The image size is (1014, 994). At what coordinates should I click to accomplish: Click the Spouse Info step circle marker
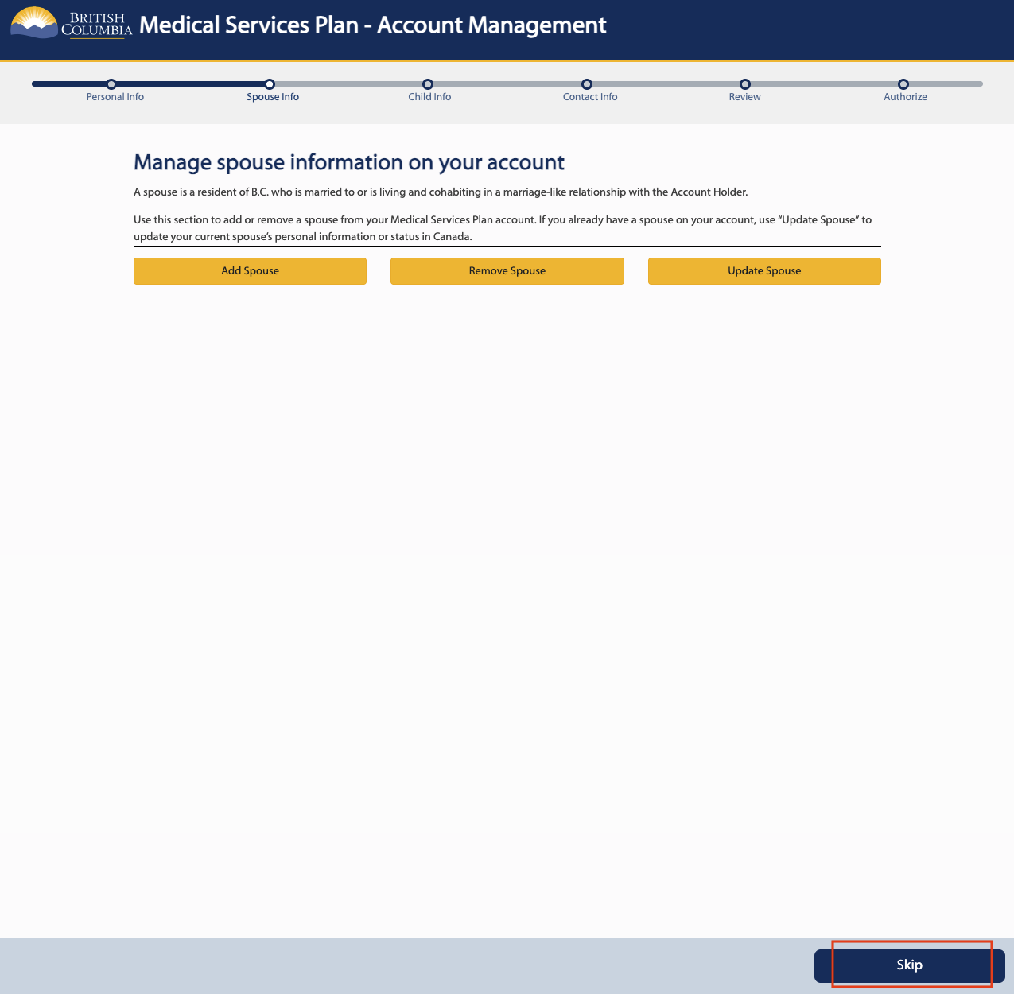tap(270, 84)
